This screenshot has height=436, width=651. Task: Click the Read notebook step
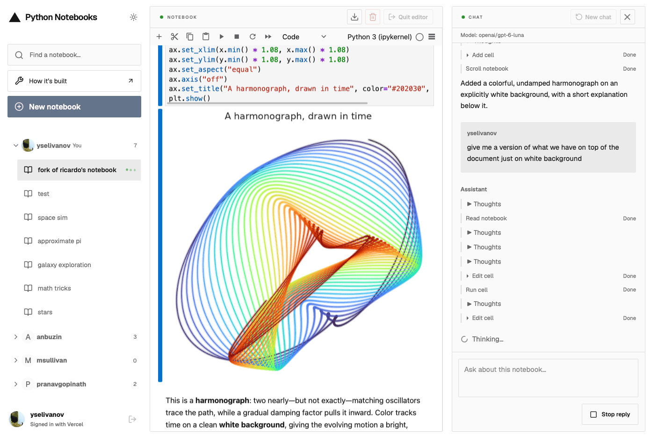pos(486,218)
